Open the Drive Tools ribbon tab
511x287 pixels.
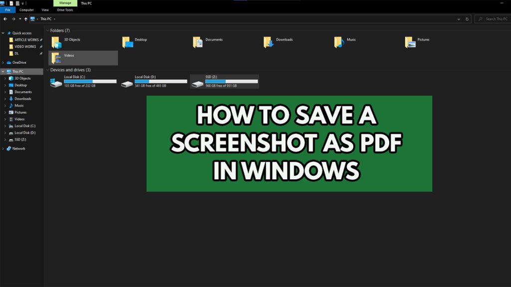click(65, 9)
